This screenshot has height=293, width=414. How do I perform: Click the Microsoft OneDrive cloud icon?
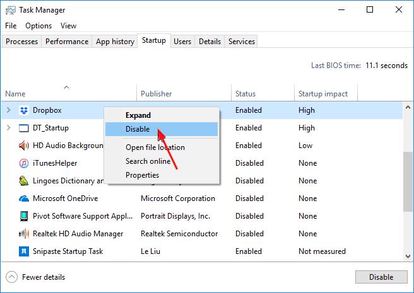(x=24, y=198)
